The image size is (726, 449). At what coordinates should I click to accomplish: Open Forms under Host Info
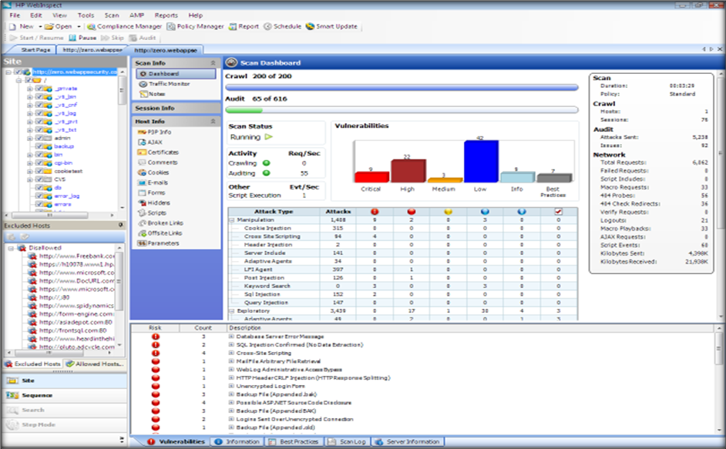151,193
